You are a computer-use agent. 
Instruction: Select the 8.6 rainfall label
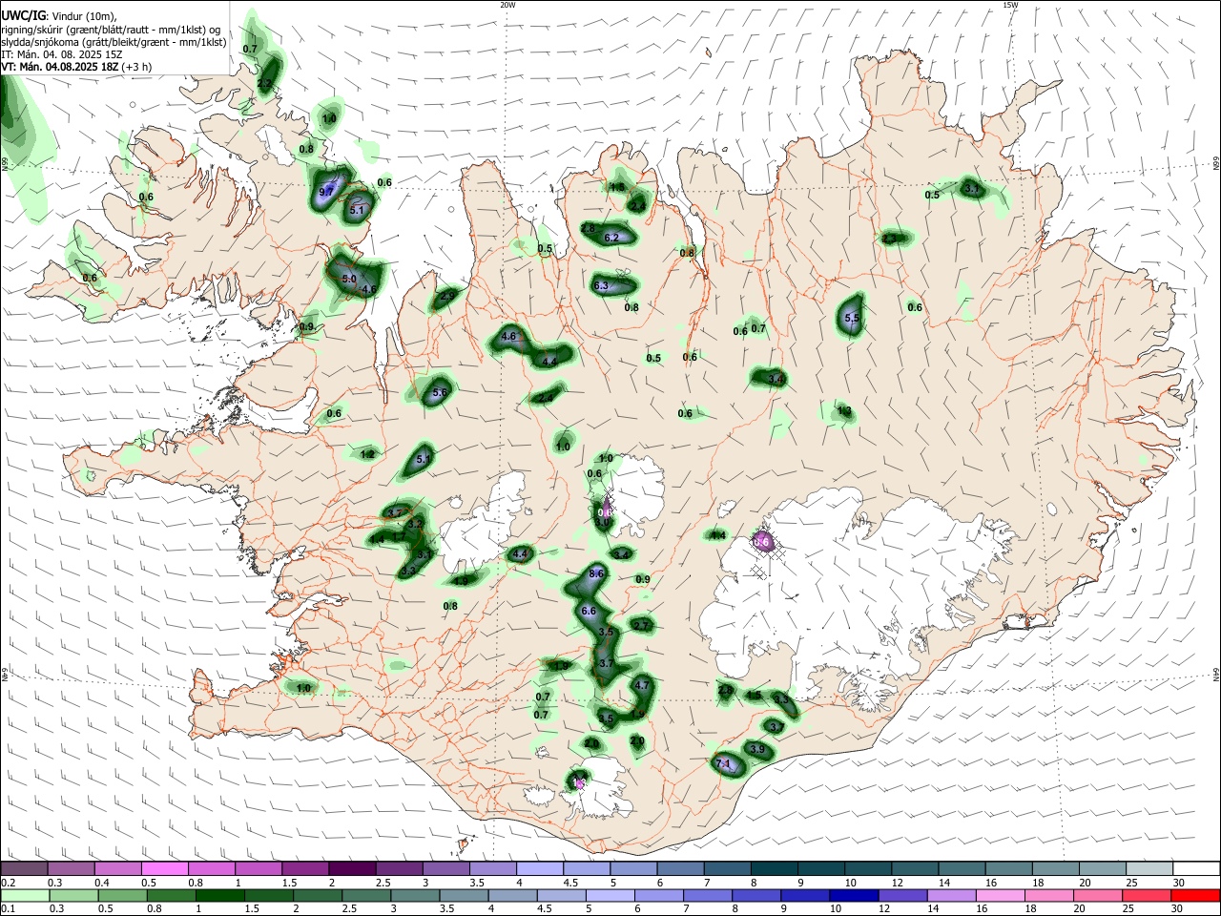tap(597, 573)
